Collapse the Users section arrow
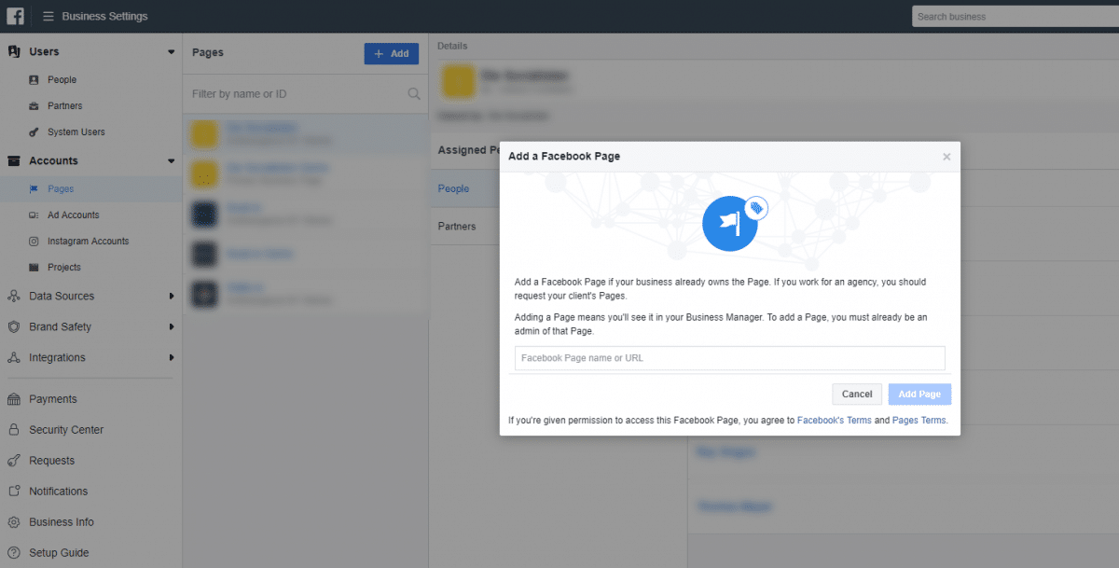The image size is (1119, 568). [x=171, y=52]
